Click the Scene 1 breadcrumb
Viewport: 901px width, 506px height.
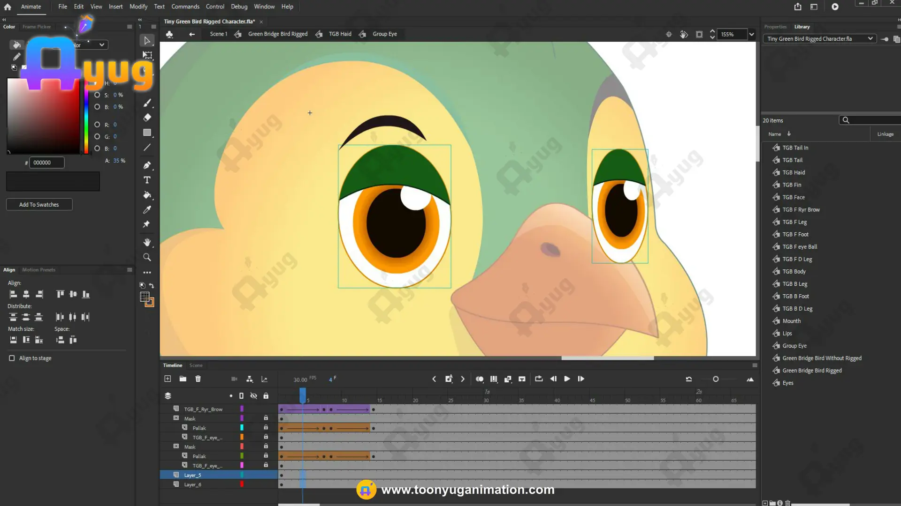tap(219, 34)
